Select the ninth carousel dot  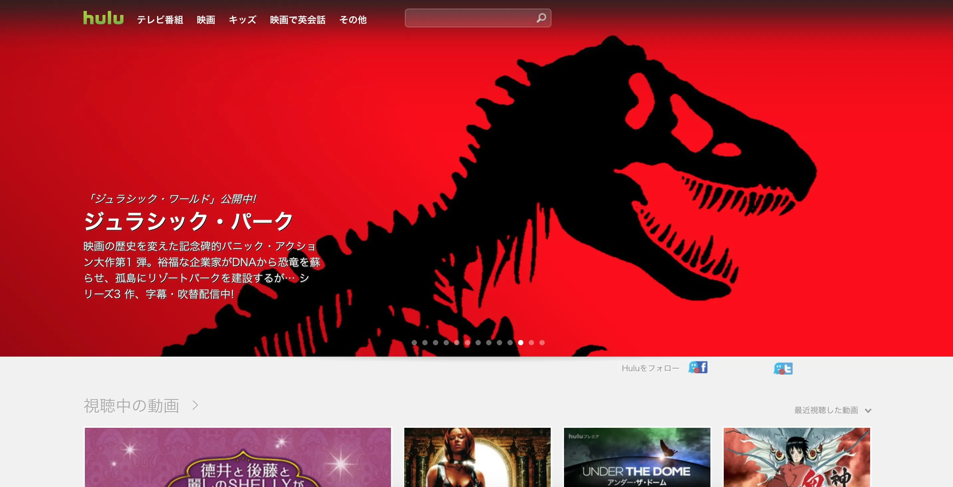(499, 343)
